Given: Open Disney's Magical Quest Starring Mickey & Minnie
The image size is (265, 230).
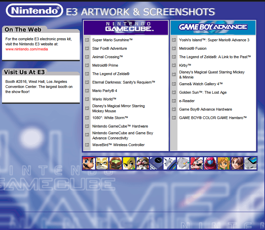Looking at the screenshot, I should [212, 75].
